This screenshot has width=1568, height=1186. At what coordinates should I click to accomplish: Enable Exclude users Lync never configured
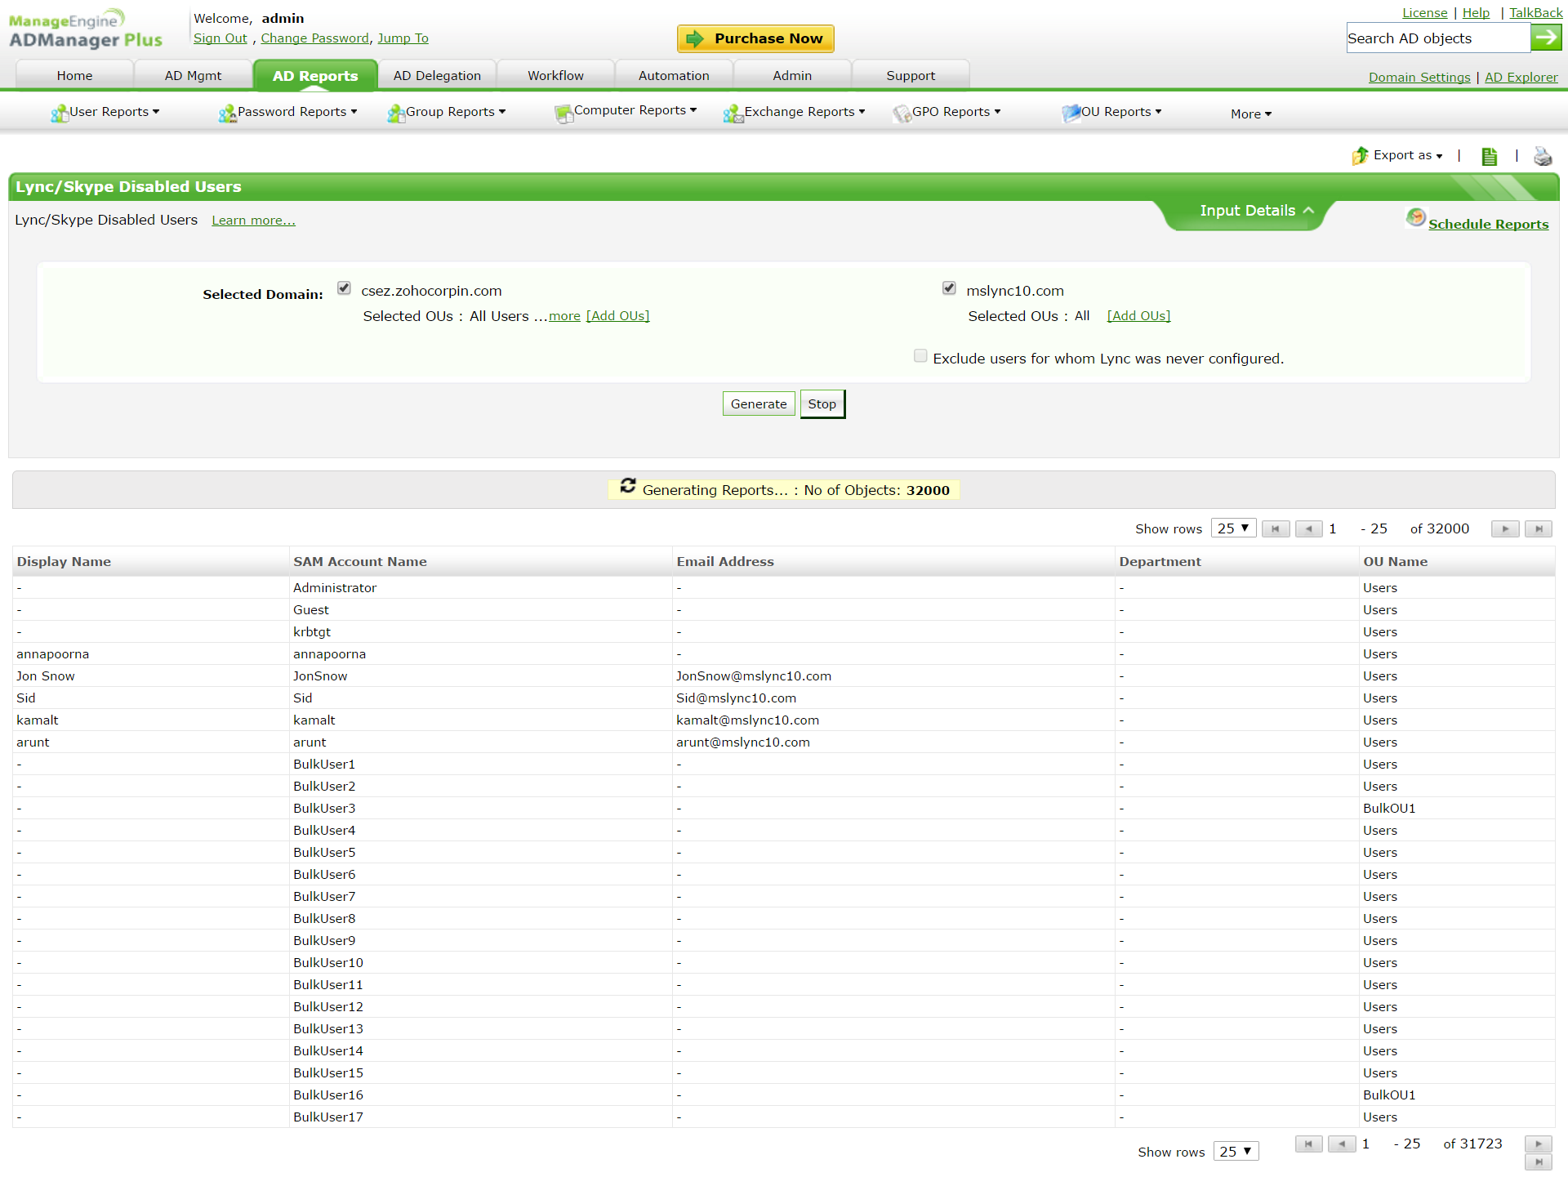pos(920,356)
